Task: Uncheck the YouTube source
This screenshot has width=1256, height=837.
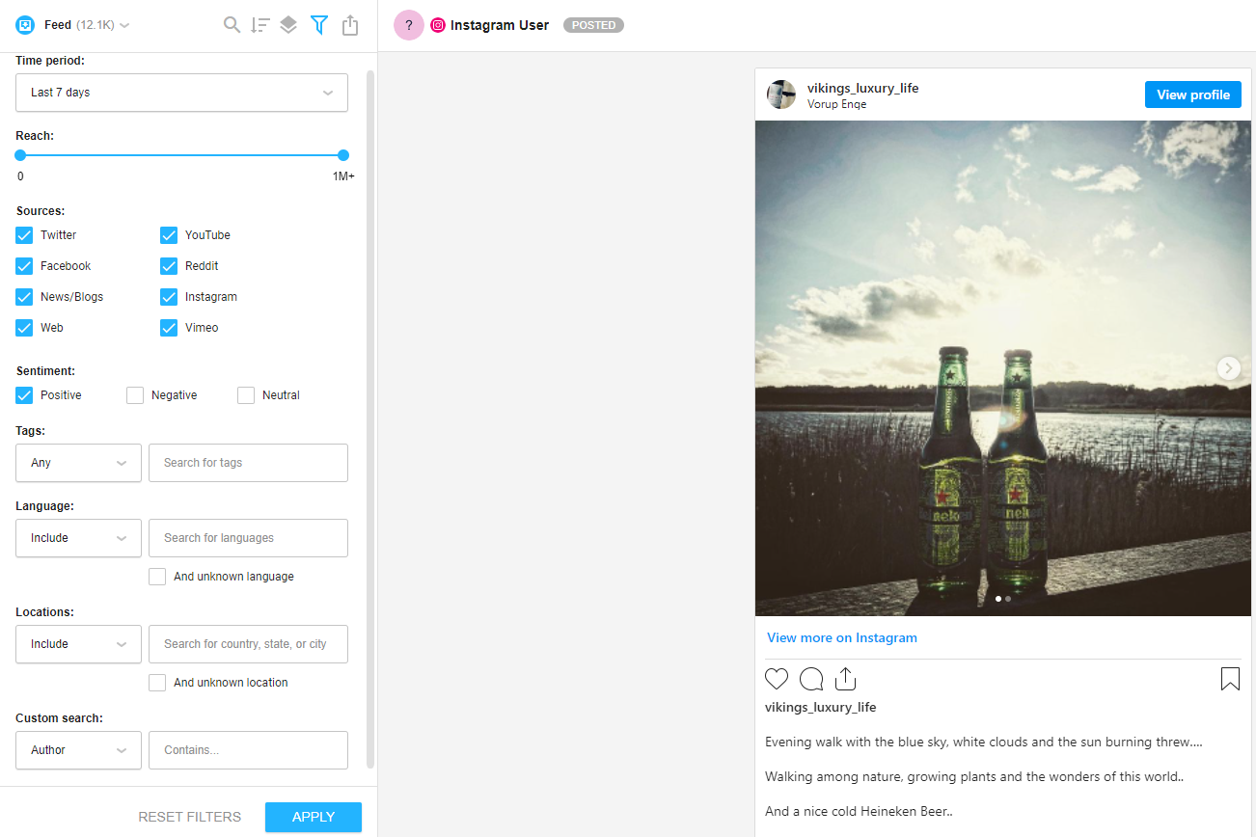Action: [x=169, y=235]
